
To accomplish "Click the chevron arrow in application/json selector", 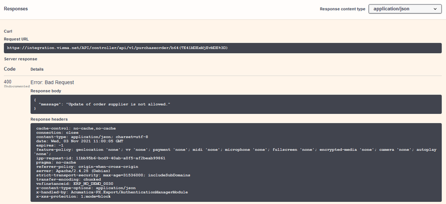I will coord(435,9).
